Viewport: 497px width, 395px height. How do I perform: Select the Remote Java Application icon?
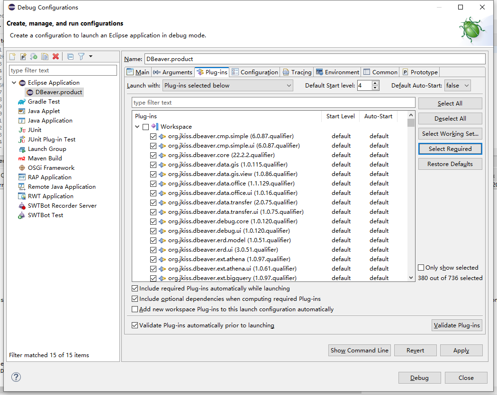21,187
